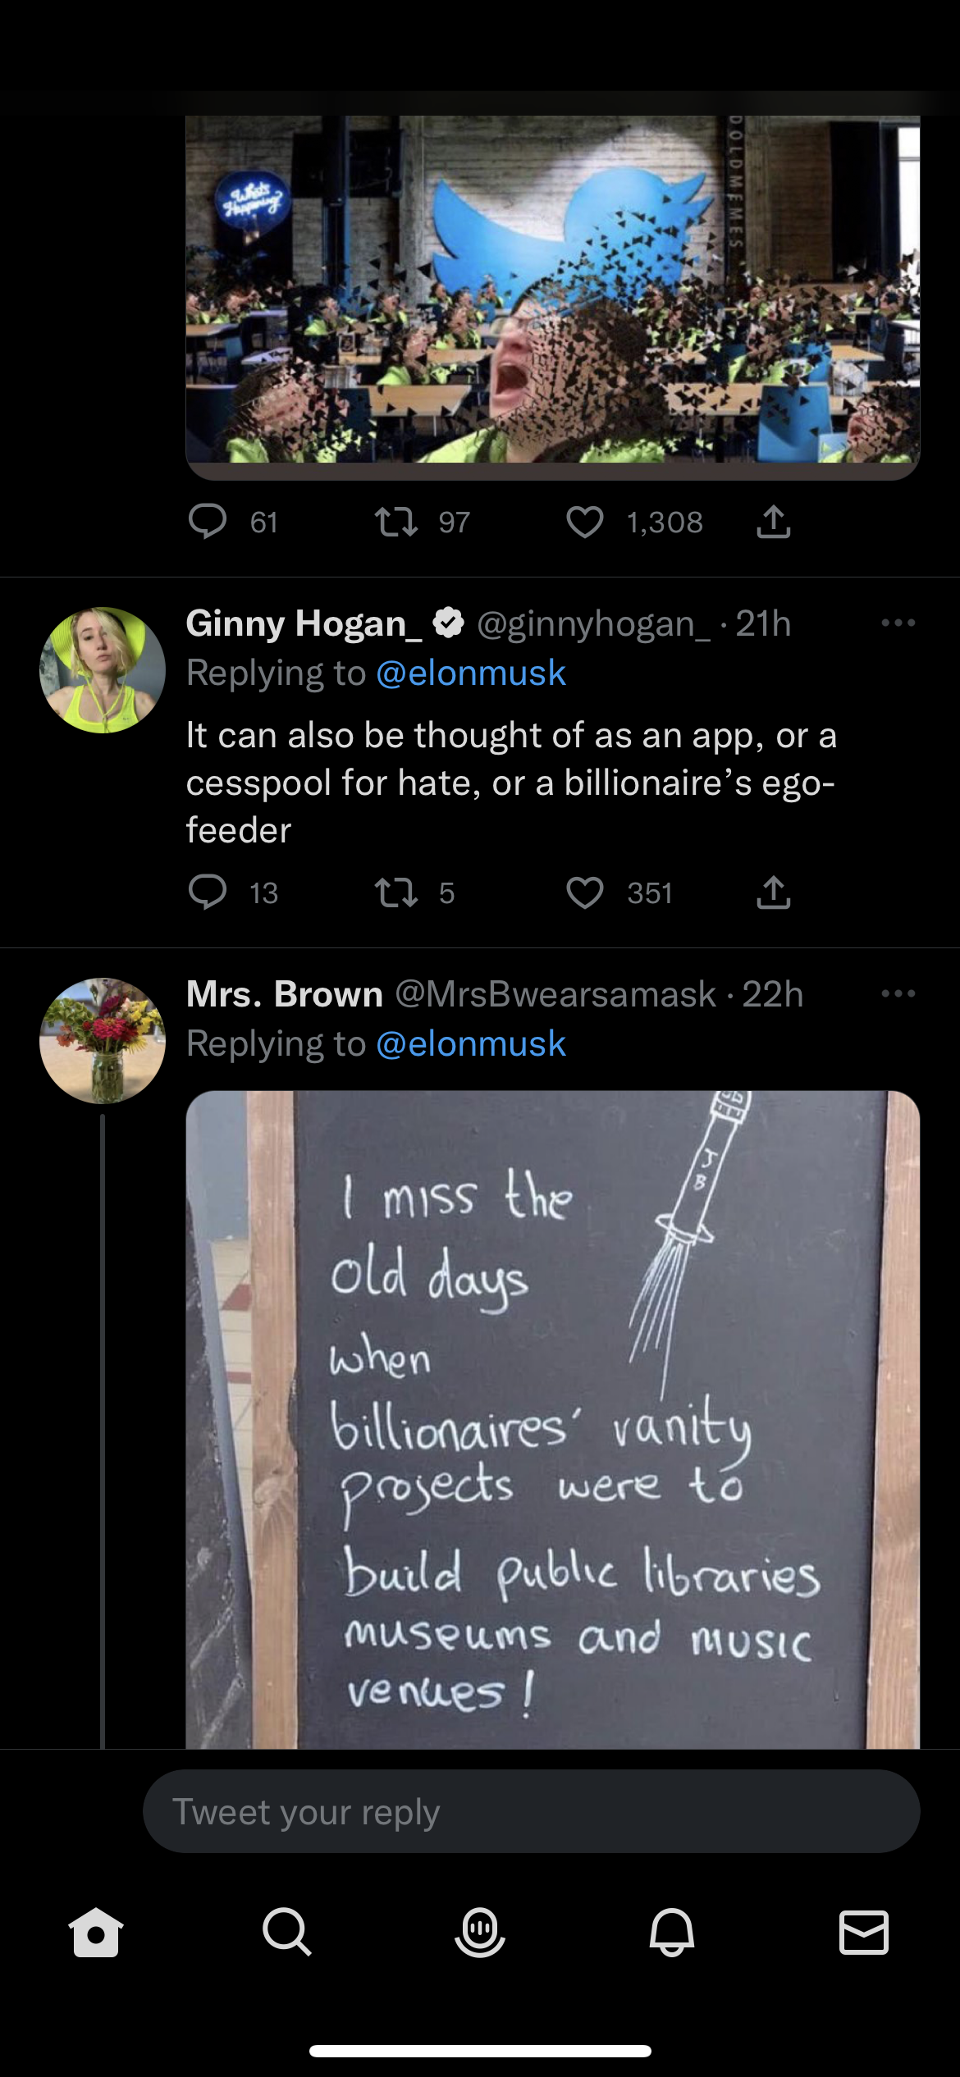
Task: Open the Search tab
Action: (287, 1933)
